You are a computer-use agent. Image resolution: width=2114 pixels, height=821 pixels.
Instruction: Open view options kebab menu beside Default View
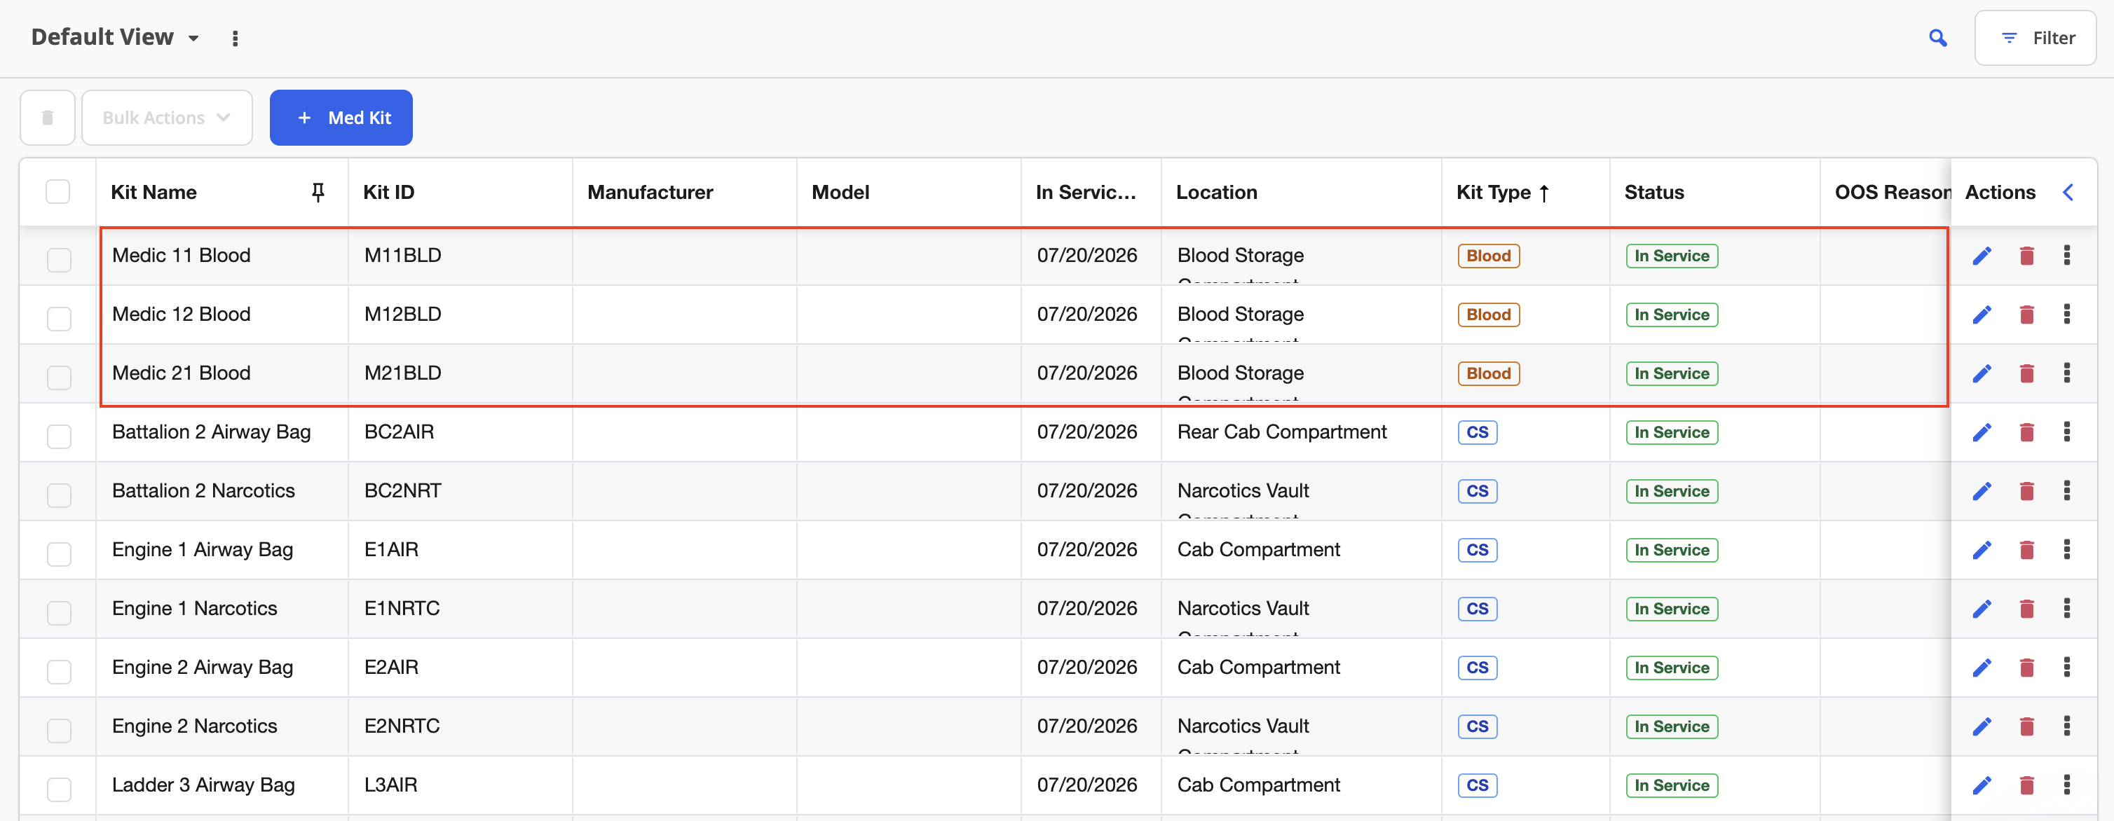[x=236, y=39]
